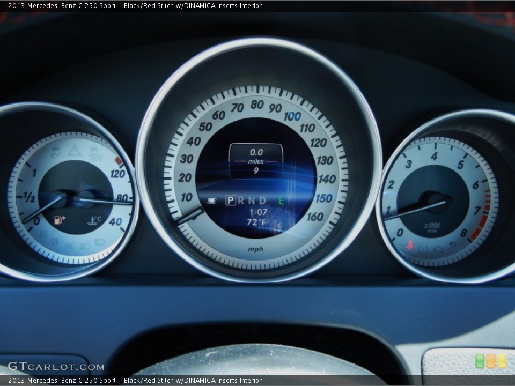Click the top caption title text

pos(135,5)
